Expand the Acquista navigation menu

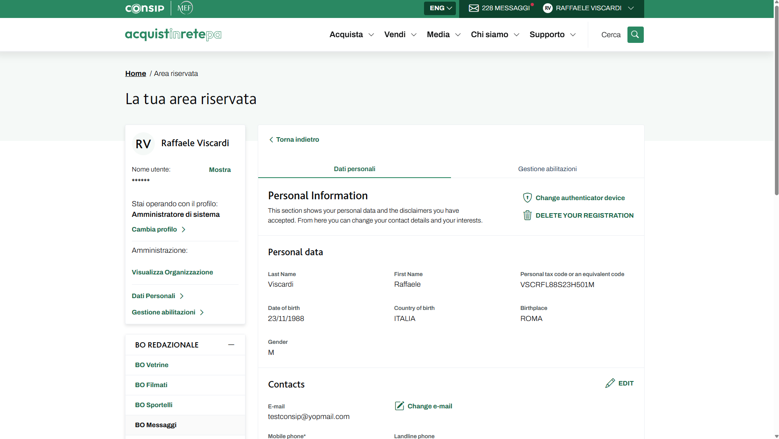pos(351,35)
